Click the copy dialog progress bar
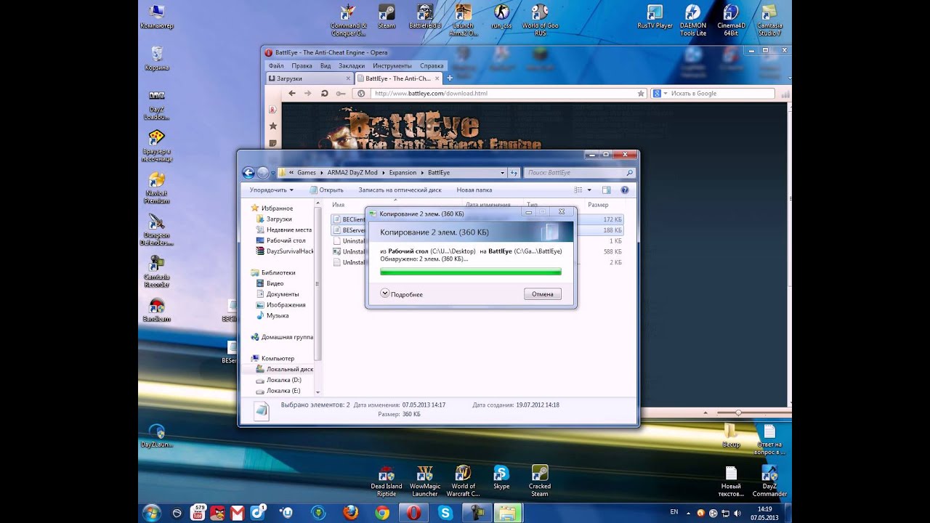This screenshot has height=523, width=930. (x=471, y=272)
